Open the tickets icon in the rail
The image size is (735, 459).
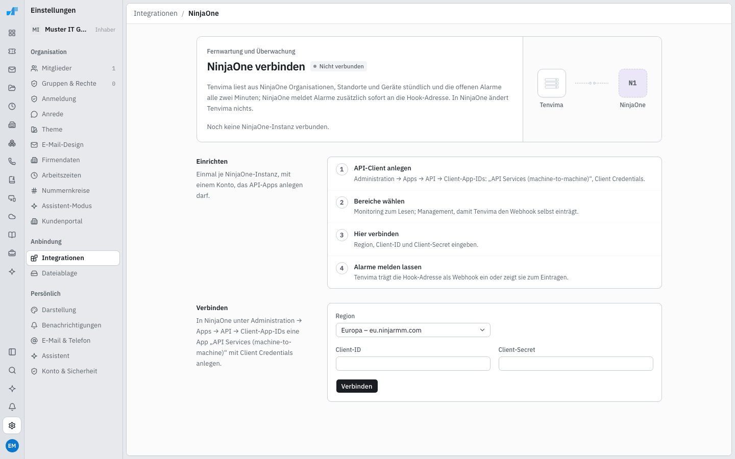tap(12, 52)
